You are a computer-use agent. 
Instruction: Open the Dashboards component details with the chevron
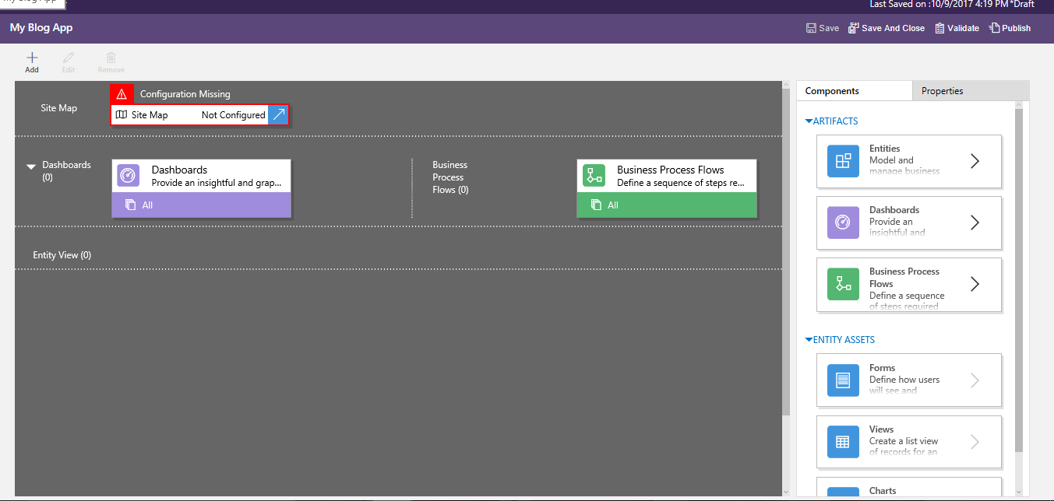(975, 223)
